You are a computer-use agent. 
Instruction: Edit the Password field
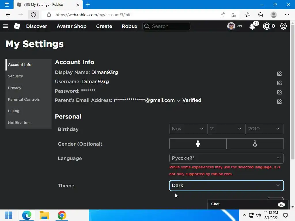(x=279, y=92)
